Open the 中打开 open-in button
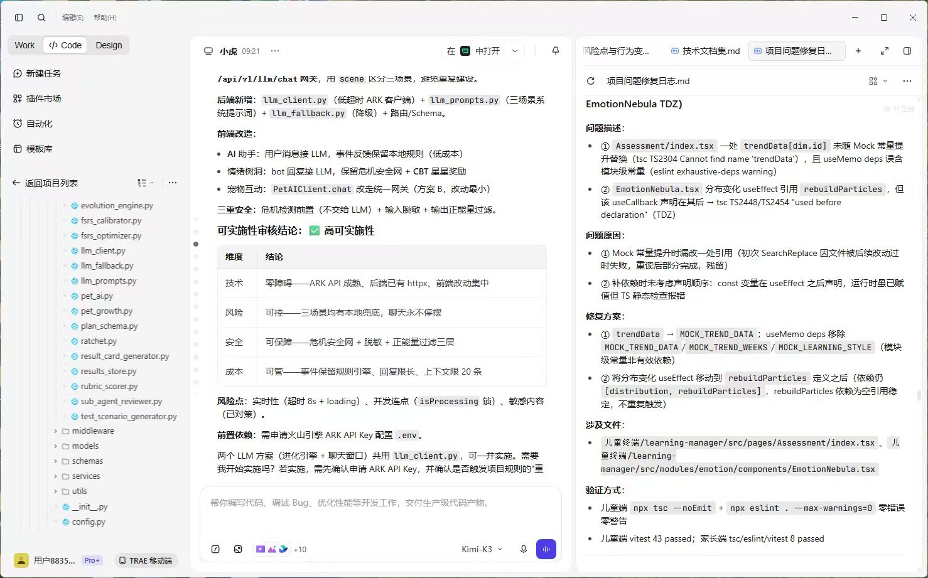Image resolution: width=928 pixels, height=578 pixels. (474, 51)
